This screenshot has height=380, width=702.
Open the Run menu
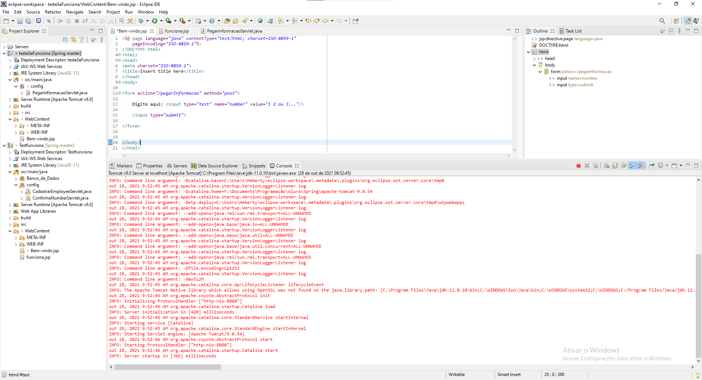pos(129,12)
